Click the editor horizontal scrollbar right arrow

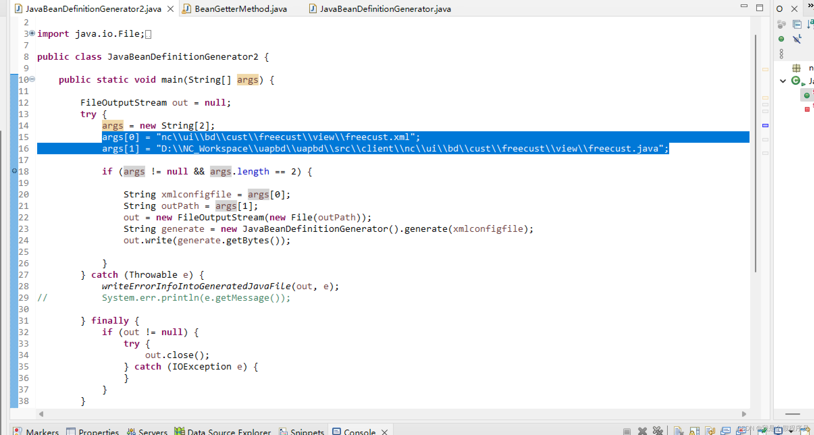(x=744, y=414)
